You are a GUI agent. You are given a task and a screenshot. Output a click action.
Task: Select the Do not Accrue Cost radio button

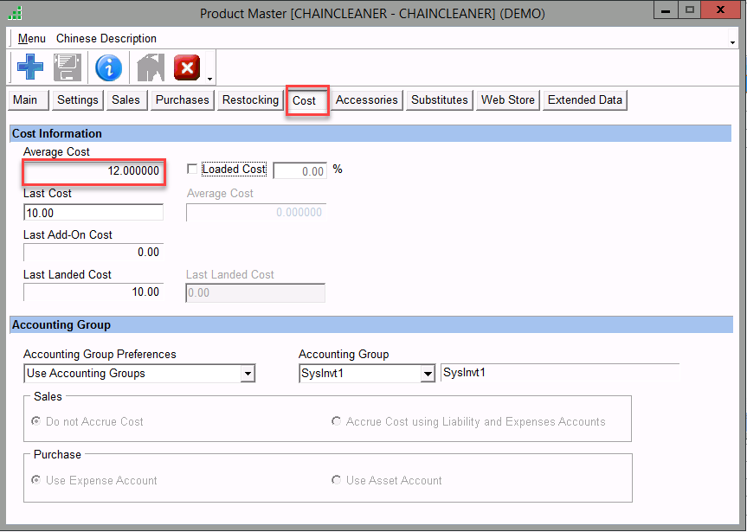pyautogui.click(x=36, y=421)
